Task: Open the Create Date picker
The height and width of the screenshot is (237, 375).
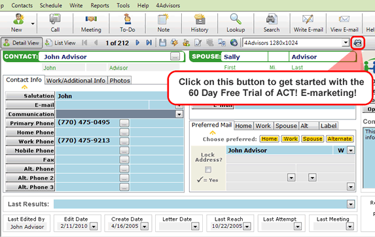Action: click(x=145, y=227)
